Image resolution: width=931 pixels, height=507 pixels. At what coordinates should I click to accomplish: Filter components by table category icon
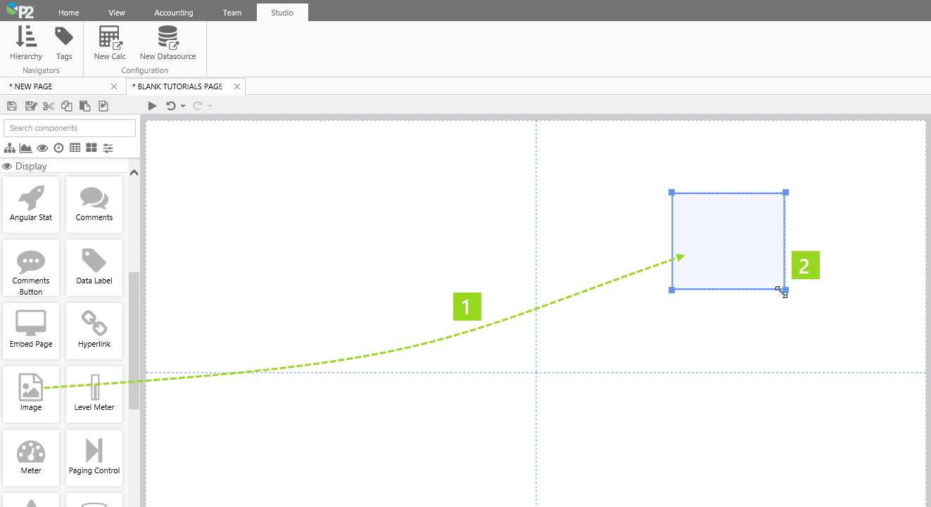pos(75,148)
